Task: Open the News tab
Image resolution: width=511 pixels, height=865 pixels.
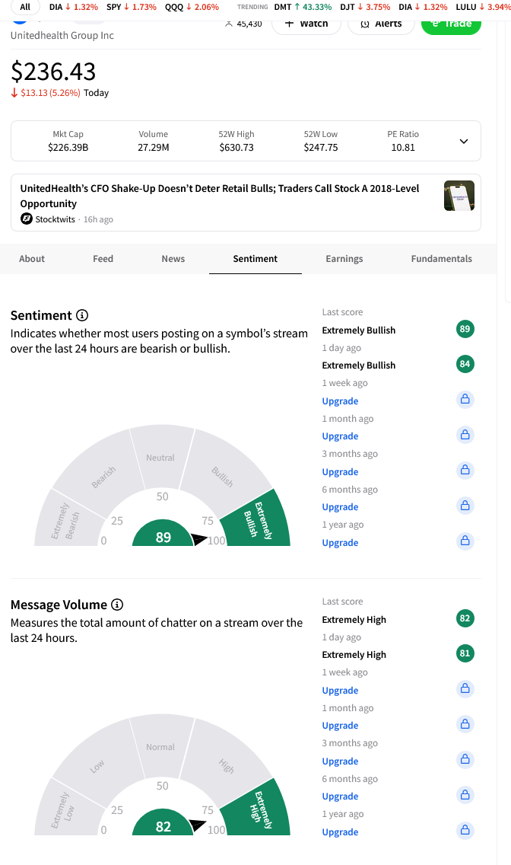Action: [x=173, y=259]
